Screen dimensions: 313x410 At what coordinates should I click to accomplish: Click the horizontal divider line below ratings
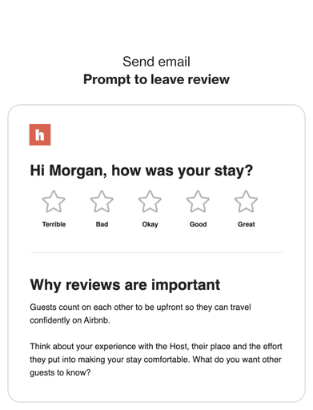pyautogui.click(x=156, y=252)
